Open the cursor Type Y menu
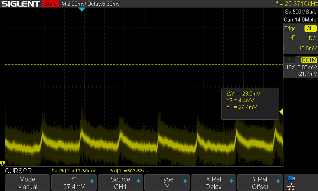This screenshot has height=191, width=318. click(167, 183)
